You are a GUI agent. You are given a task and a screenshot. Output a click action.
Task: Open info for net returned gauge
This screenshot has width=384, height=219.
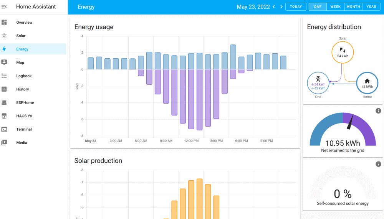pos(378,111)
